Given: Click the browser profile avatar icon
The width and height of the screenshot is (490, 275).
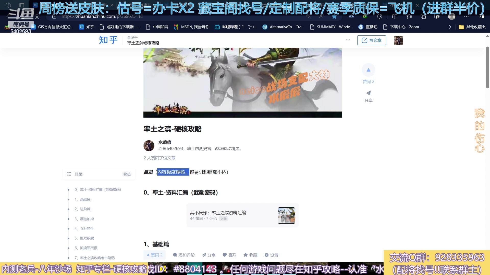Looking at the screenshot, I should tap(452, 16).
